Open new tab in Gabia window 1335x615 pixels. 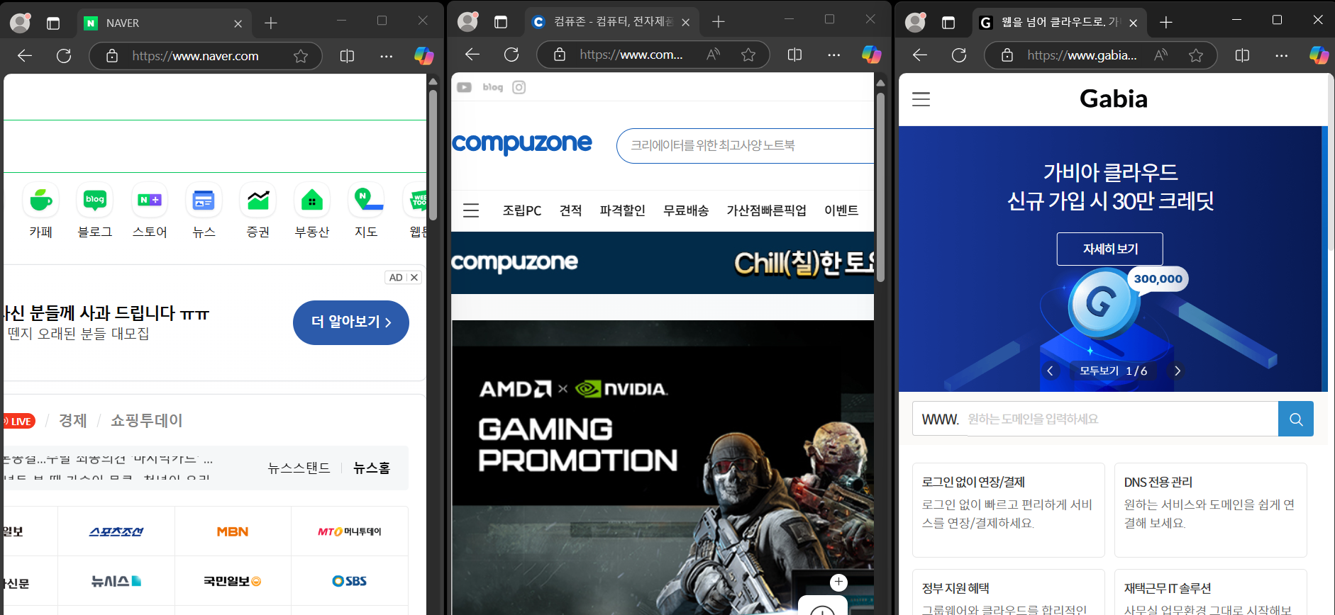point(1166,23)
